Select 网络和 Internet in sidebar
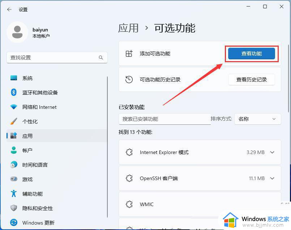The width and height of the screenshot is (291, 230). pos(57,107)
